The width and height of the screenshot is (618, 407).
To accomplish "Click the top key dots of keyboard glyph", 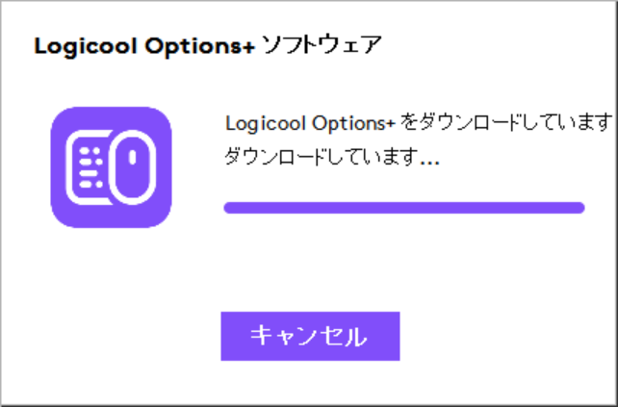I will [90, 151].
